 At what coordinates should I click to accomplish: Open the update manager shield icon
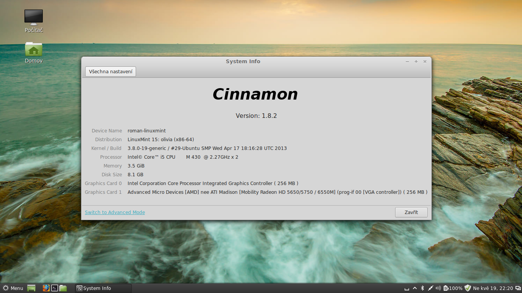coord(468,288)
